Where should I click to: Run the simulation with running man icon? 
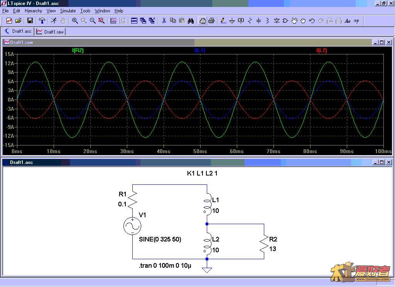pyautogui.click(x=54, y=21)
